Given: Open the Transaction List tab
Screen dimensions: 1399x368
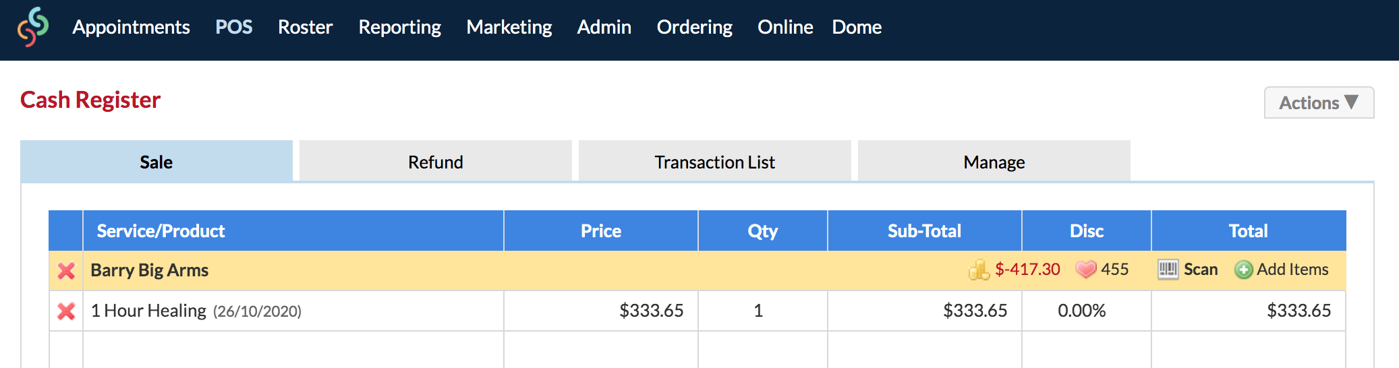Looking at the screenshot, I should [x=715, y=162].
